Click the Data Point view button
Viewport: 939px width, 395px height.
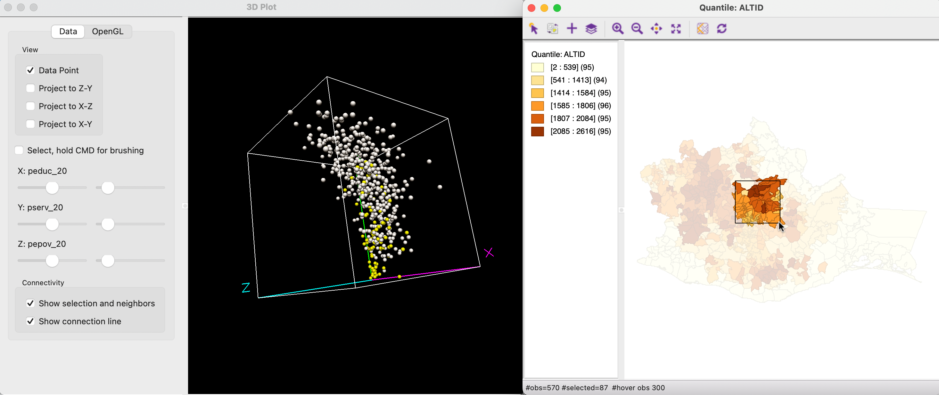(x=30, y=70)
